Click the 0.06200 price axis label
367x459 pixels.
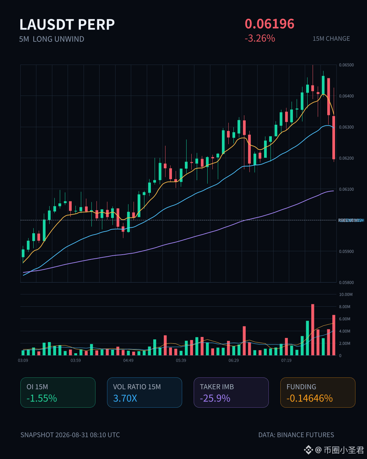pyautogui.click(x=346, y=158)
